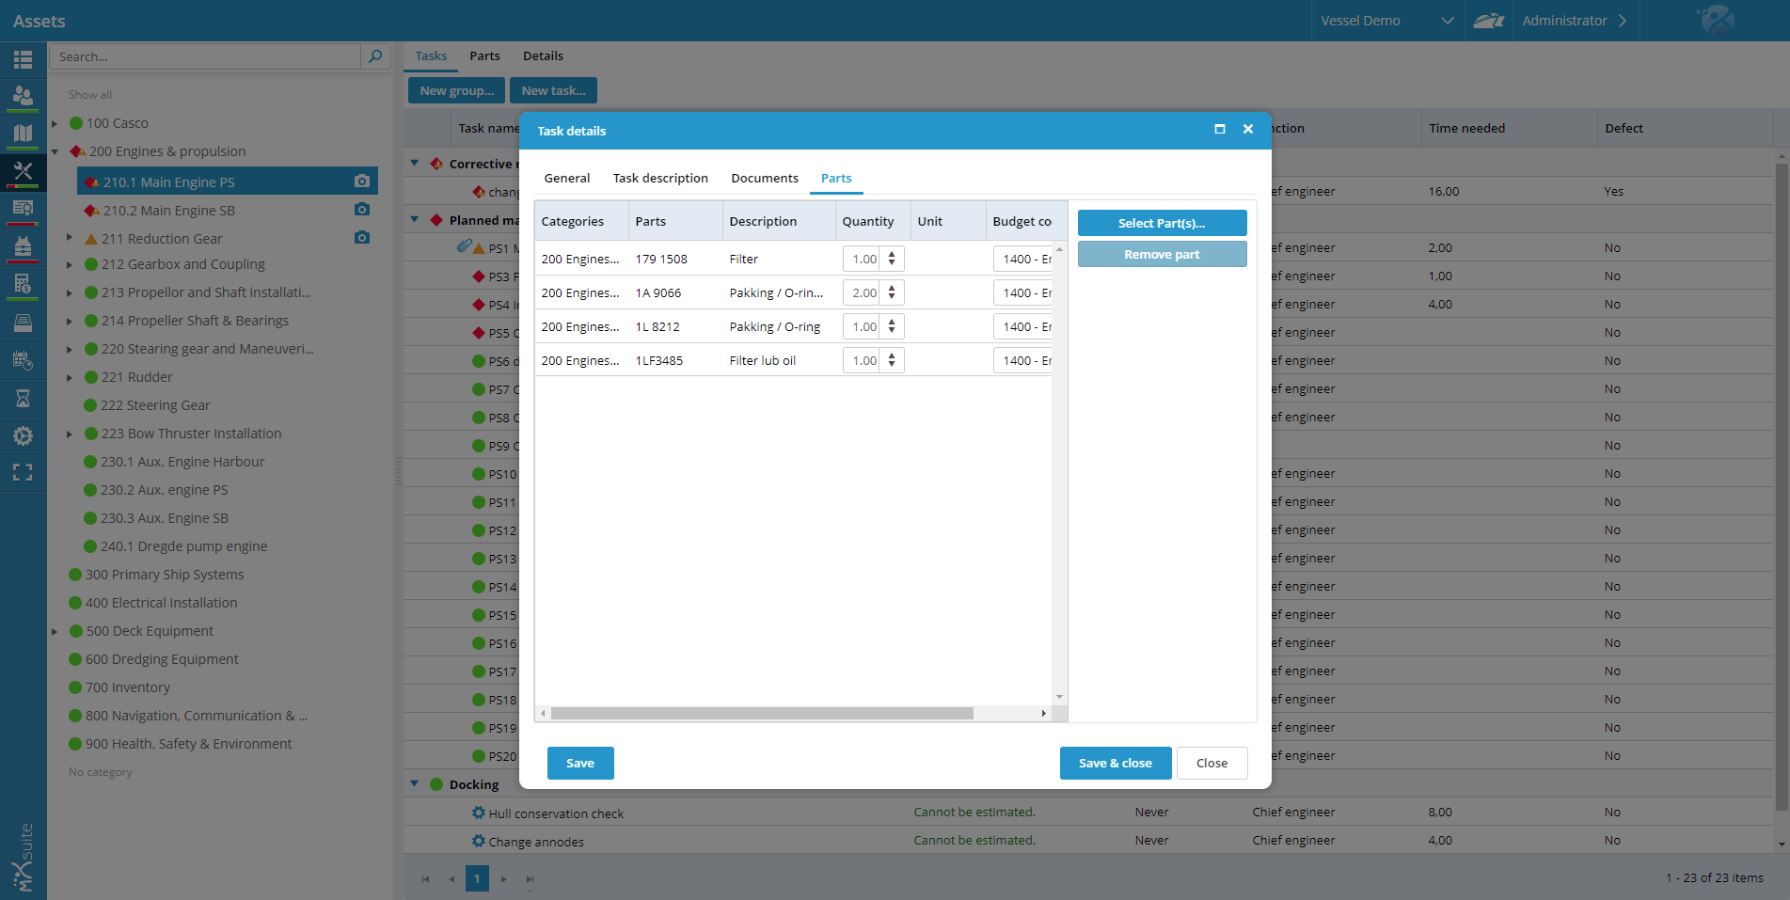The image size is (1790, 900).
Task: Open the budget calculator sidebar icon
Action: [x=23, y=284]
